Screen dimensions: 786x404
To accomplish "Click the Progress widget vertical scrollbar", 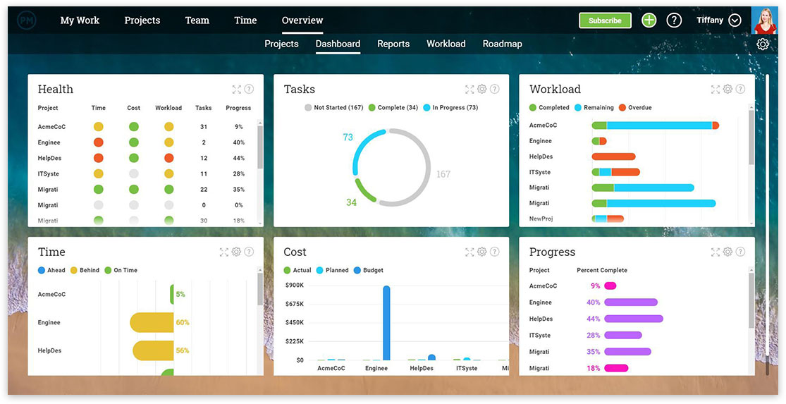I will (751, 301).
